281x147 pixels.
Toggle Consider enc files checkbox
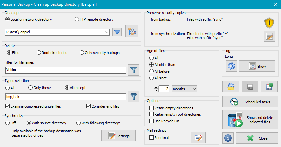pos(103,106)
